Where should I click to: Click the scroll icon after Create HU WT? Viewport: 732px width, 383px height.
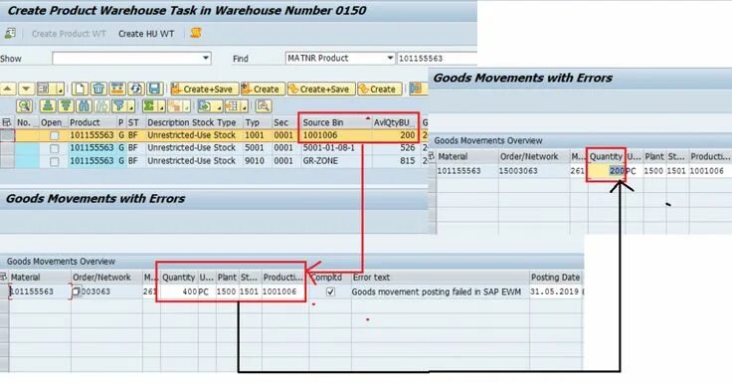196,33
